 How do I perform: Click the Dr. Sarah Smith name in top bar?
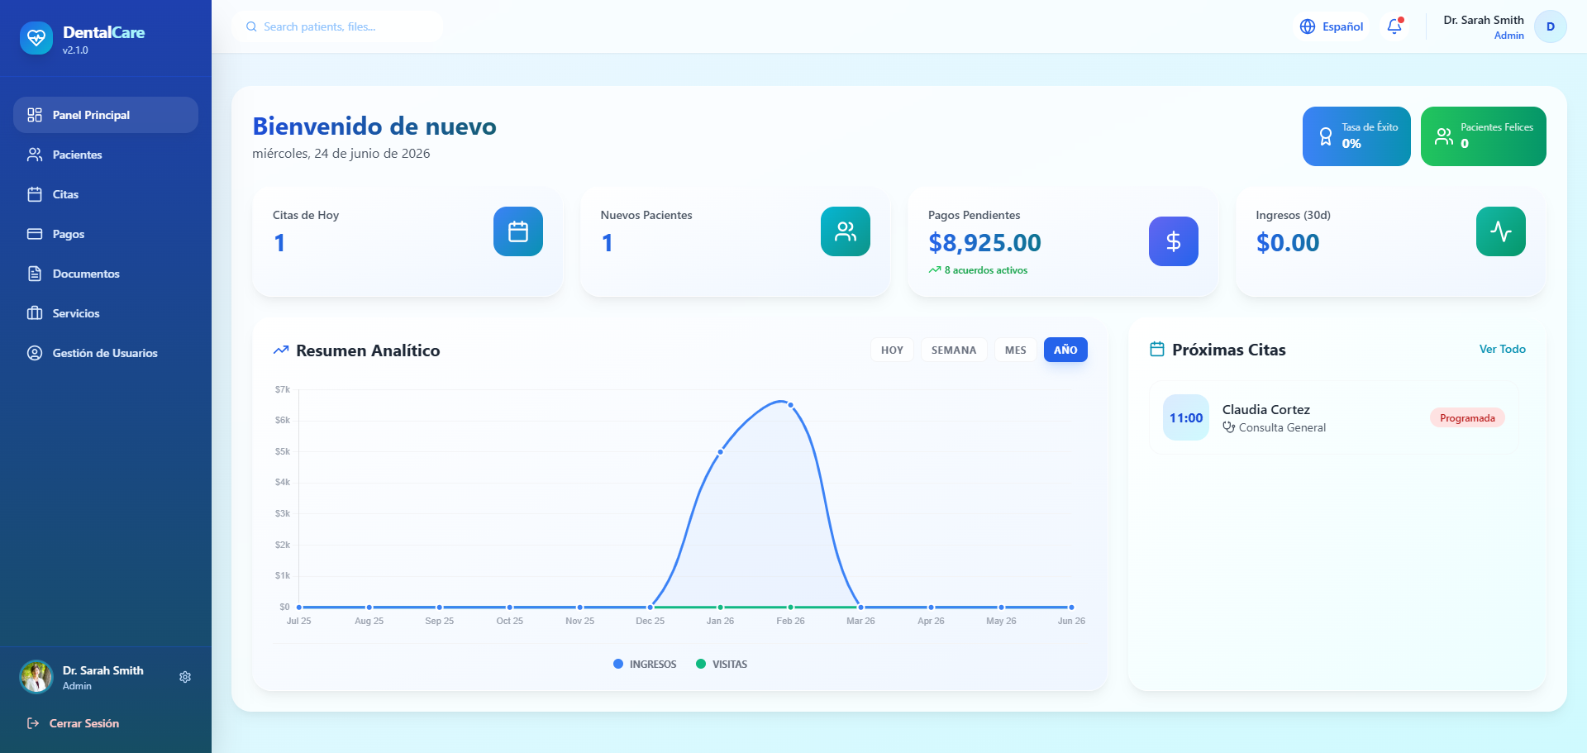point(1484,20)
